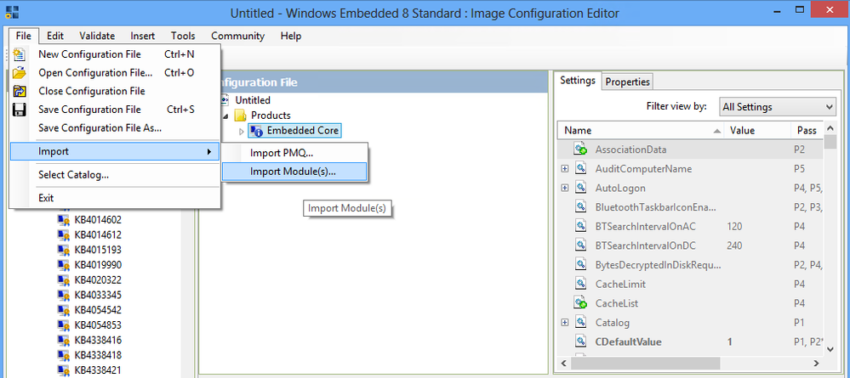Open the Help menu
This screenshot has height=378, width=850.
click(291, 37)
